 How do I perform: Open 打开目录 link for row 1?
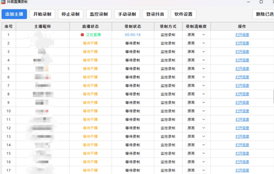click(x=242, y=35)
